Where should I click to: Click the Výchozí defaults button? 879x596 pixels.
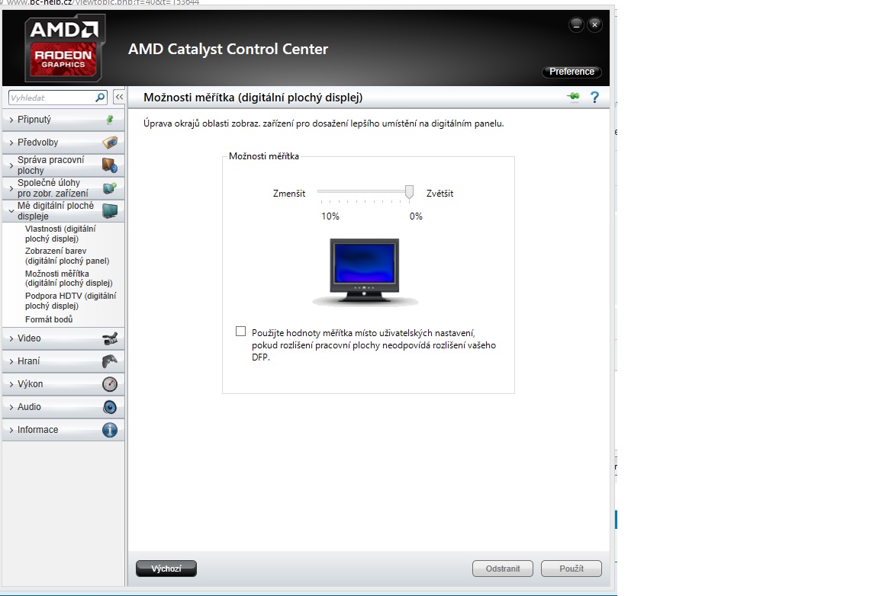point(166,569)
